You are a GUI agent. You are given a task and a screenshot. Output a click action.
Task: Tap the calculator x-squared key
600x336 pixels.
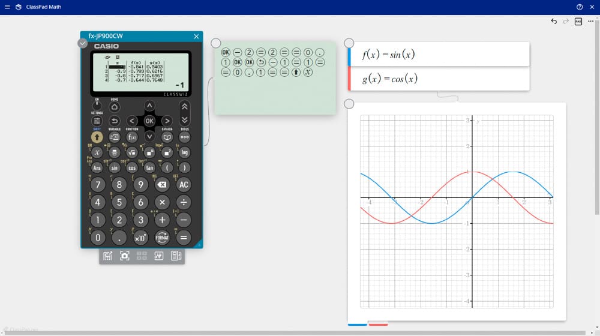pyautogui.click(x=167, y=152)
